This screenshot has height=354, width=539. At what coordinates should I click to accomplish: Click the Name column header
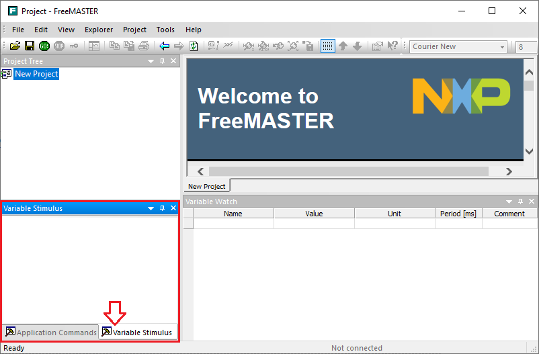[233, 214]
